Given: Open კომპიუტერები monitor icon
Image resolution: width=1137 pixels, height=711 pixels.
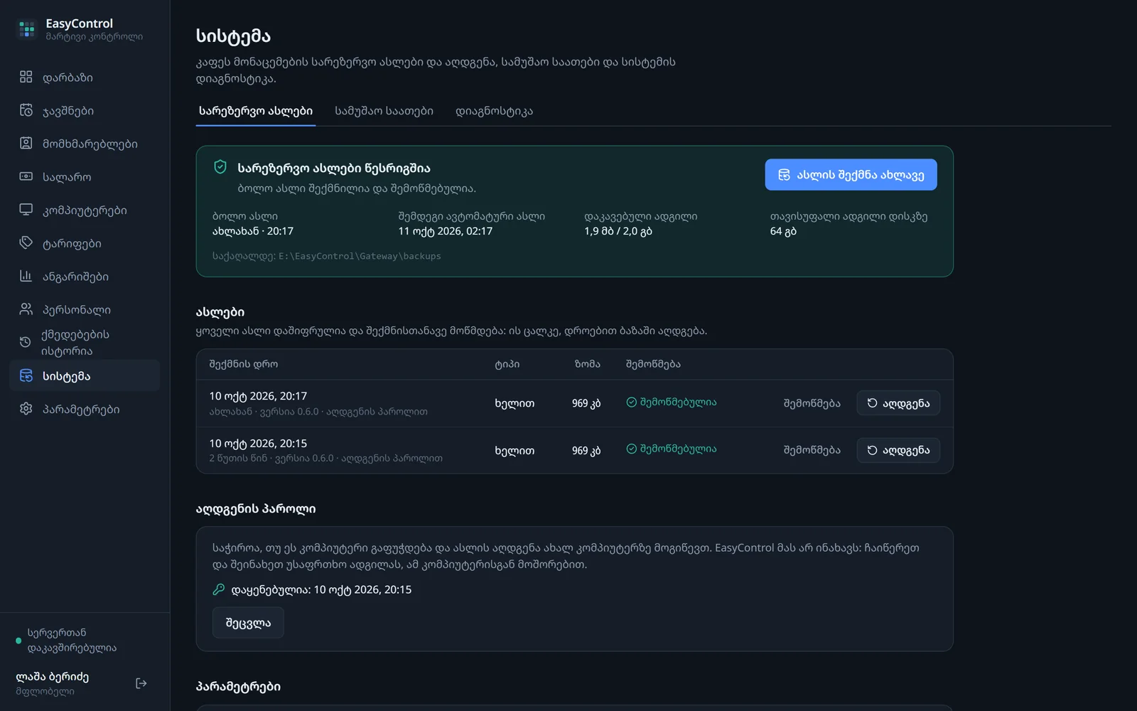Looking at the screenshot, I should coord(26,210).
